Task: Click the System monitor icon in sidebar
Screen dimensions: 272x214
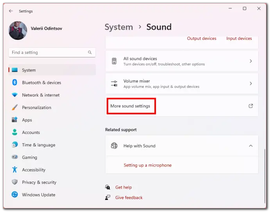Action: click(15, 70)
